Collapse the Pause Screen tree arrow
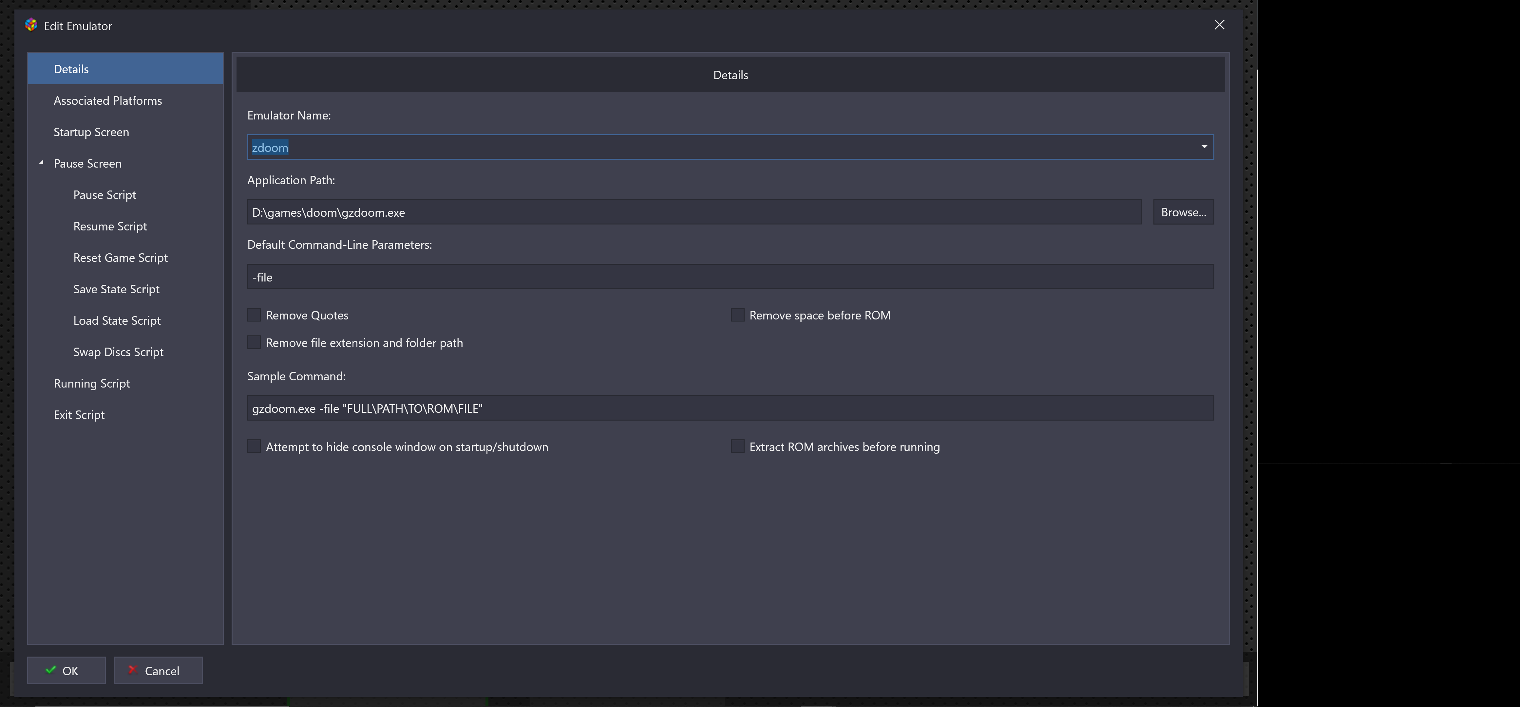 (x=41, y=163)
